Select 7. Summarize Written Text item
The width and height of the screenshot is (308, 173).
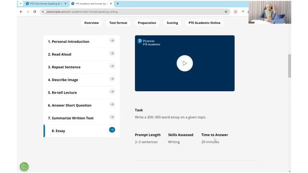click(x=81, y=118)
